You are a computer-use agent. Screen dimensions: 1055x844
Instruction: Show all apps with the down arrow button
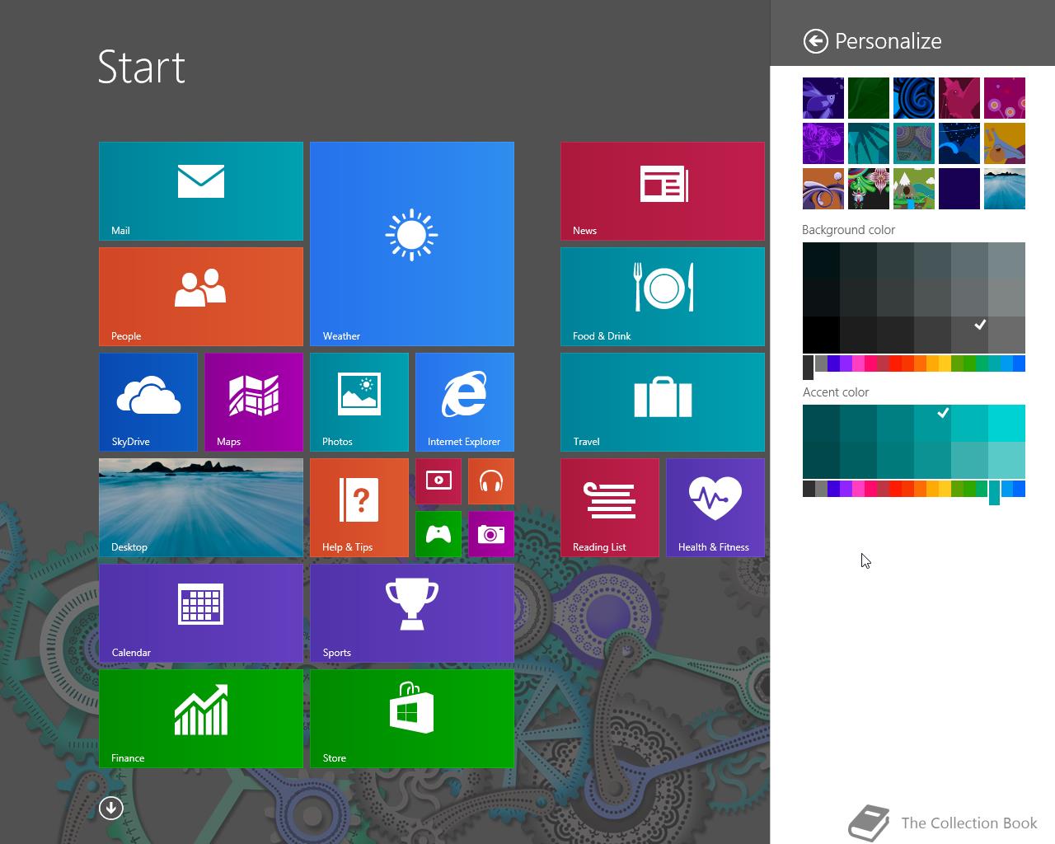pyautogui.click(x=111, y=808)
